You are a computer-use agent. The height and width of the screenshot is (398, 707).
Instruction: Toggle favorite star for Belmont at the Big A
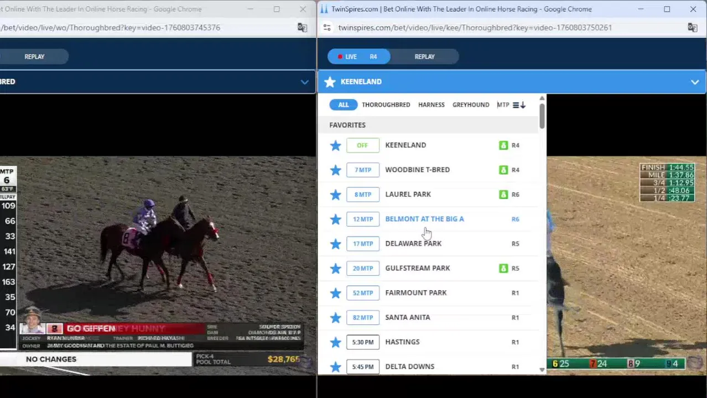pos(335,219)
